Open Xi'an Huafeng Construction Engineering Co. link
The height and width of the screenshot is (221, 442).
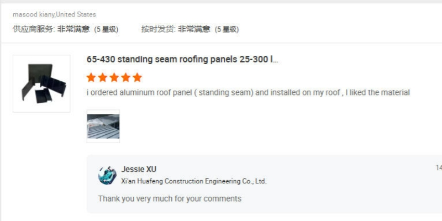point(194,181)
